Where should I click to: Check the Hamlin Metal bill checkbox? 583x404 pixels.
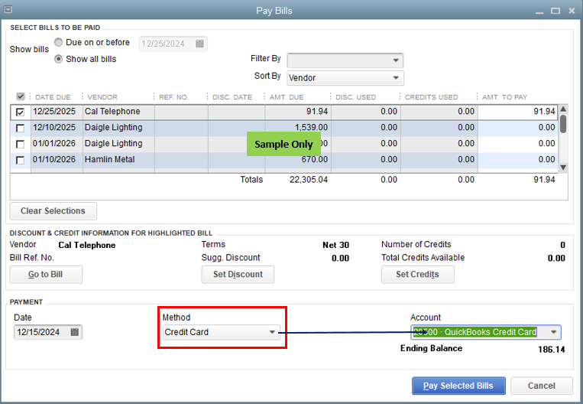[21, 160]
